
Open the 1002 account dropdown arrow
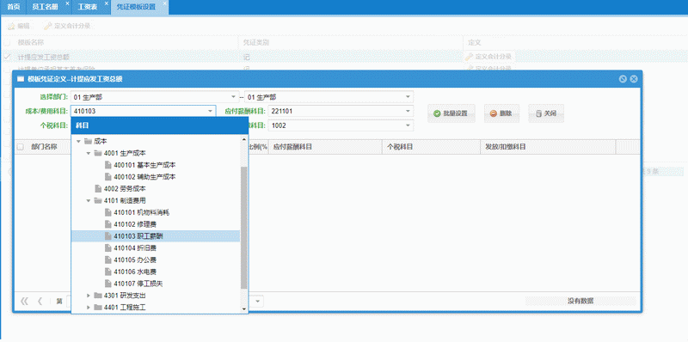click(x=408, y=125)
